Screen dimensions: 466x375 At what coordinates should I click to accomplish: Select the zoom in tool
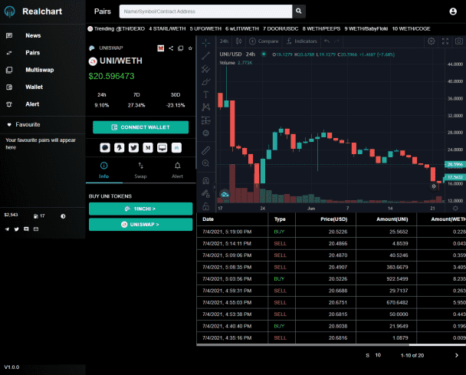pos(205,163)
